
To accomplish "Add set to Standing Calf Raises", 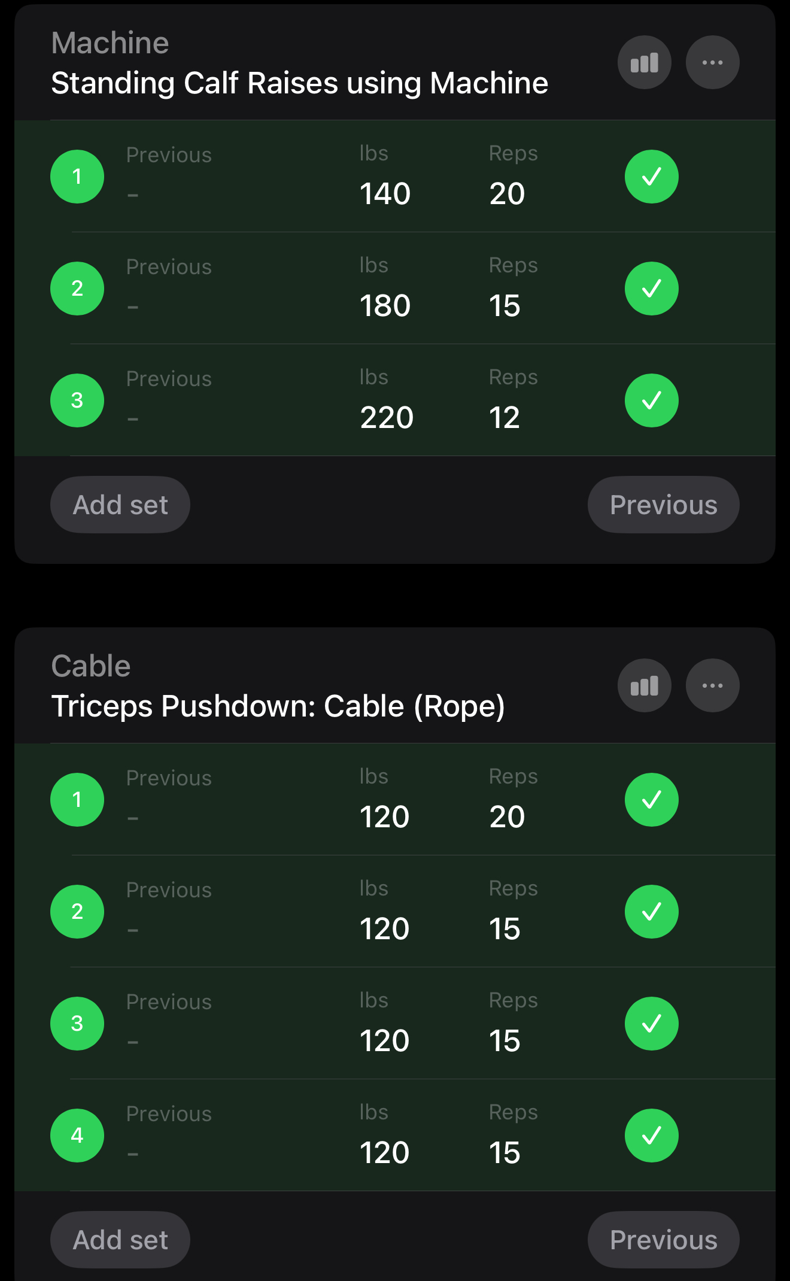I will coord(120,505).
